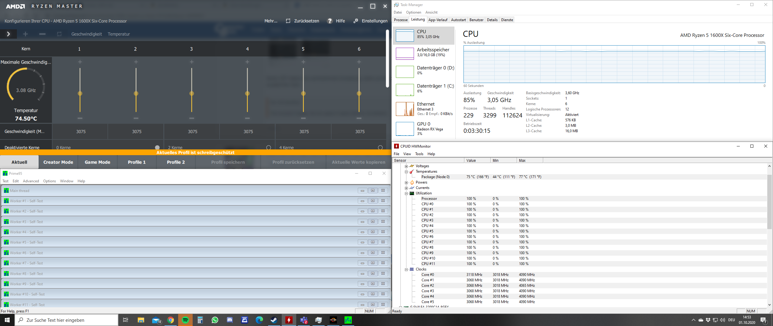Open the Steam icon in the taskbar
The height and width of the screenshot is (326, 773).
[274, 320]
